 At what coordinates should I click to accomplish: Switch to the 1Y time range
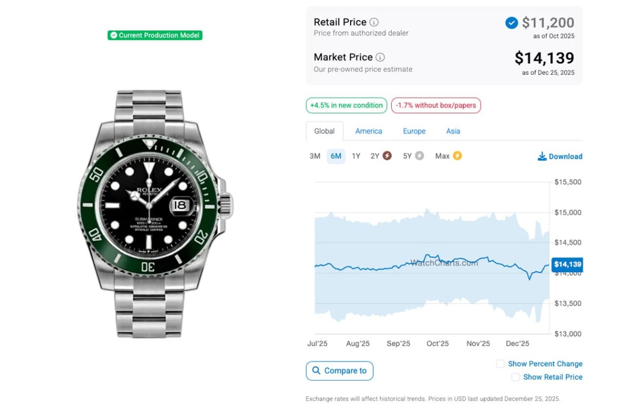coord(356,156)
